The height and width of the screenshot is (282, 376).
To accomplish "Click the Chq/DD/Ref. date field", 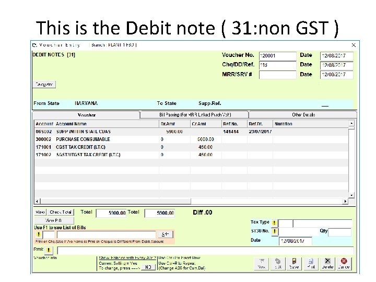I will point(337,65).
